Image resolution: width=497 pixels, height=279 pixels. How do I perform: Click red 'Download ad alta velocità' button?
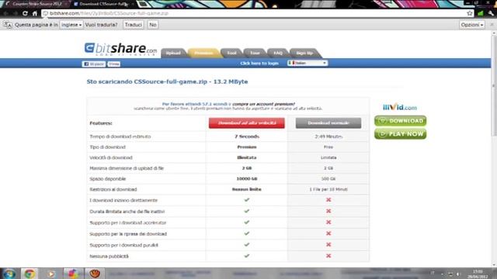(247, 122)
